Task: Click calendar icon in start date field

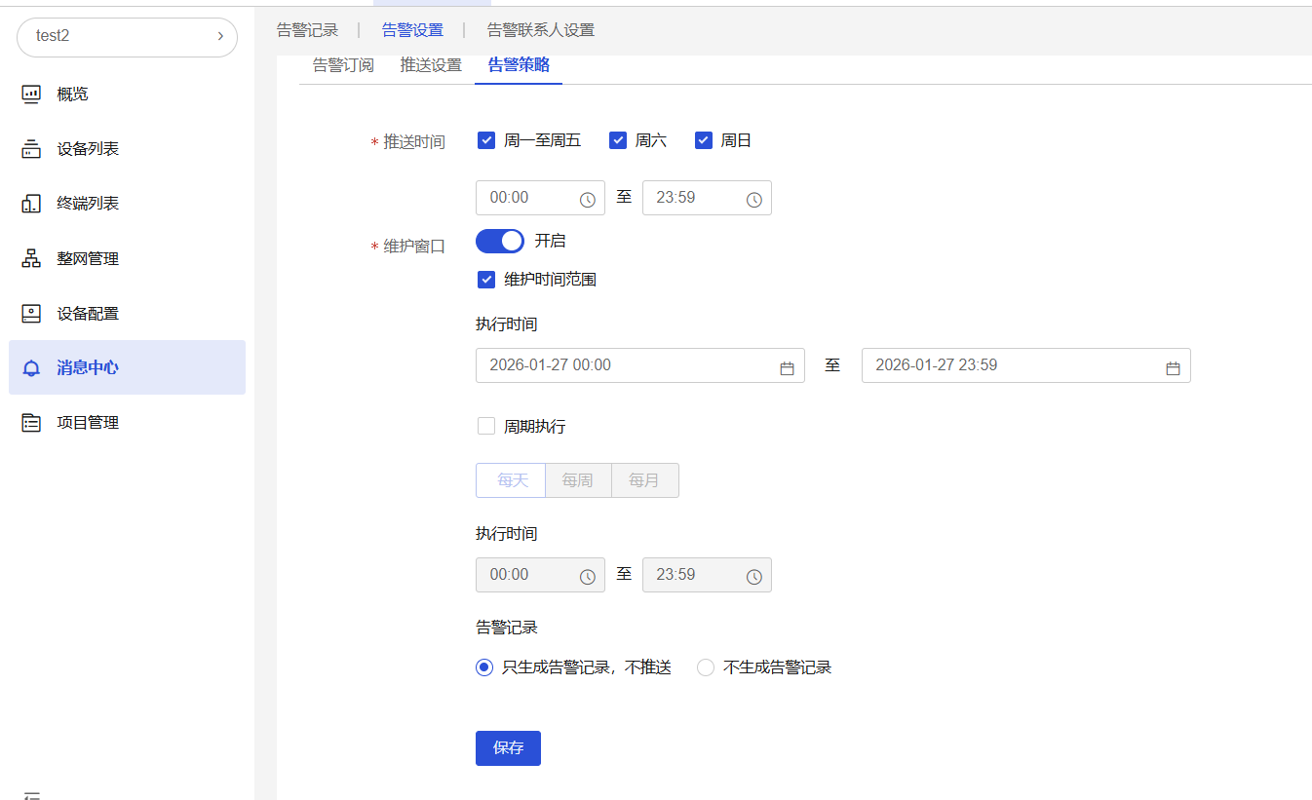Action: pyautogui.click(x=787, y=368)
